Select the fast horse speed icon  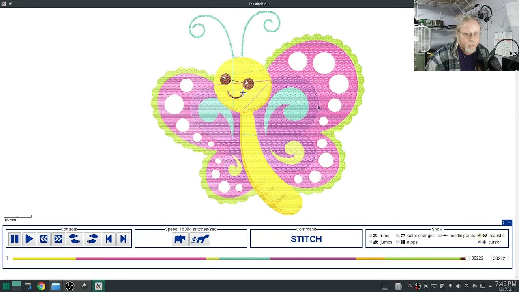tap(200, 239)
